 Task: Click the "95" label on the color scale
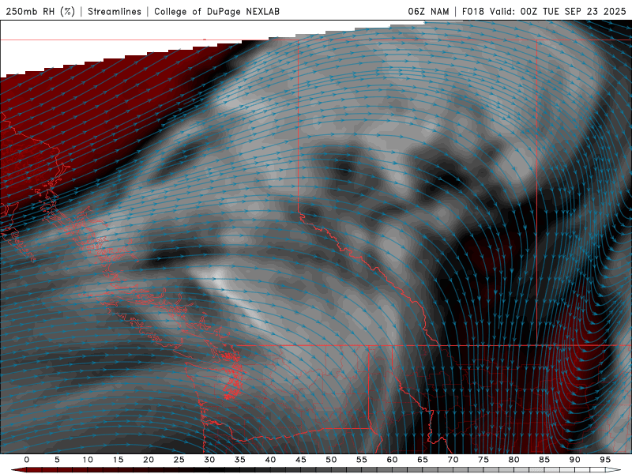(x=605, y=460)
